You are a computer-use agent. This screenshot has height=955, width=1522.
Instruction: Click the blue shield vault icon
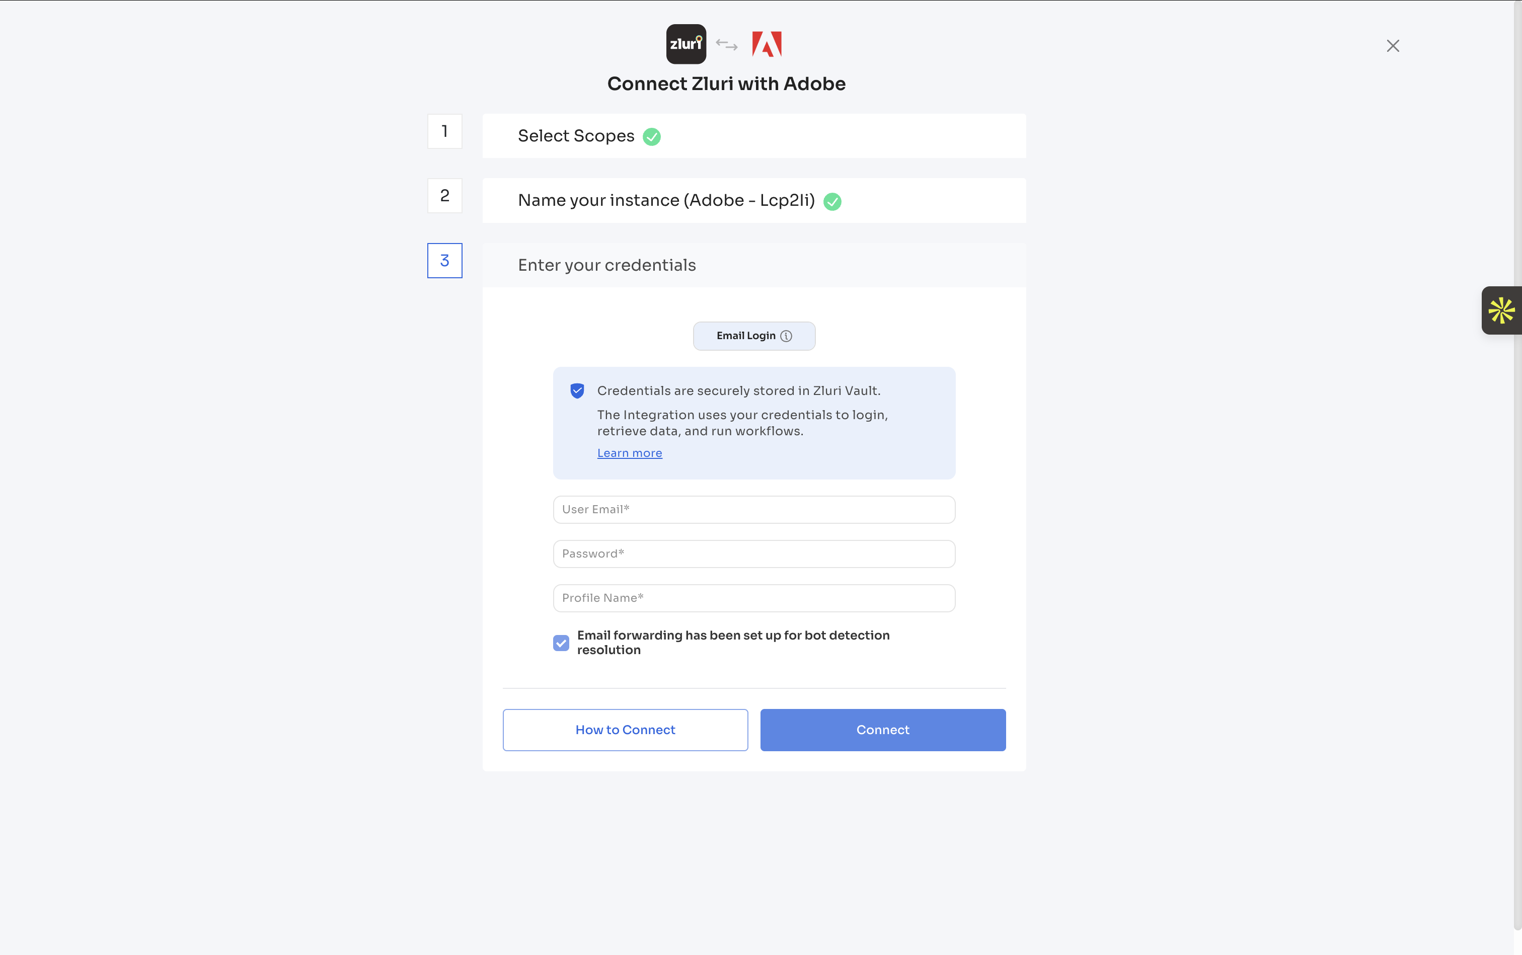click(x=577, y=391)
